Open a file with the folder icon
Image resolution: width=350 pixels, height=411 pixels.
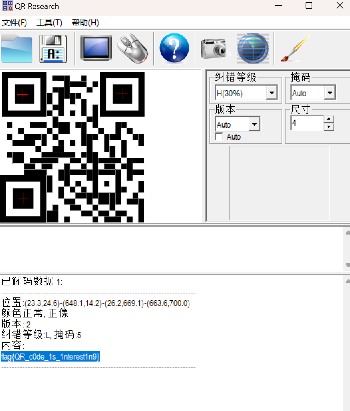(17, 49)
